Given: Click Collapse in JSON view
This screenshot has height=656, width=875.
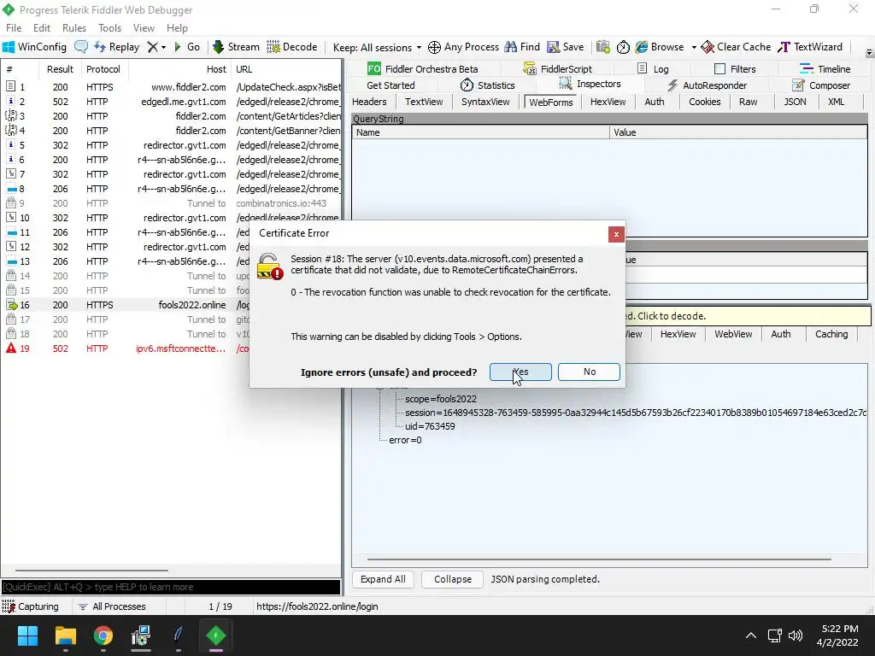Looking at the screenshot, I should click(x=453, y=580).
